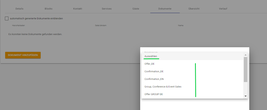Viewport: 267px width, 110px height.
Task: Click the dropdown list scroll-up arrow
Action: click(x=245, y=55)
